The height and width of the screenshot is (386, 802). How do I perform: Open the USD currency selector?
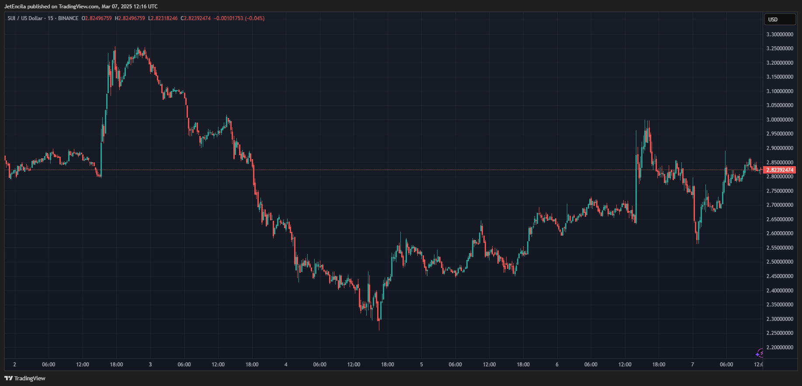click(x=780, y=19)
